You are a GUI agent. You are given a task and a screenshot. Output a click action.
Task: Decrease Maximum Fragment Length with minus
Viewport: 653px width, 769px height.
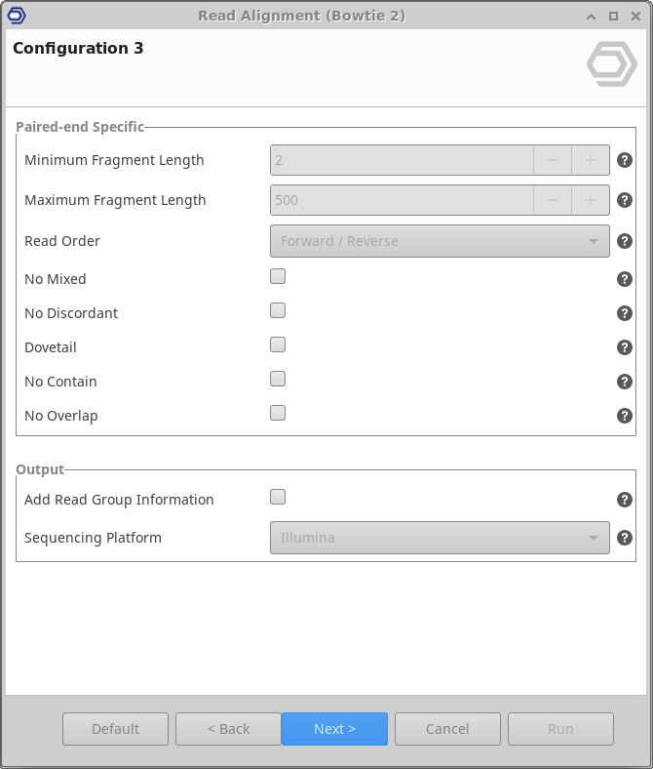click(x=553, y=200)
